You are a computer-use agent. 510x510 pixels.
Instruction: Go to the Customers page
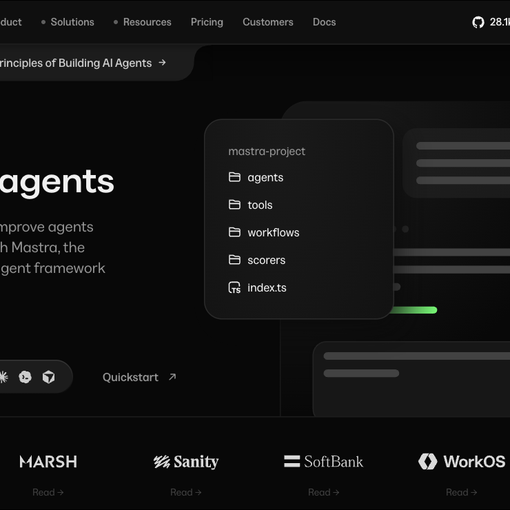tap(268, 22)
